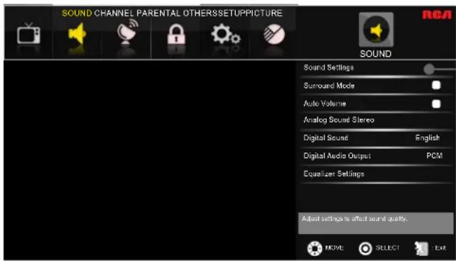Image resolution: width=456 pixels, height=261 pixels.
Task: Open the Sound Settings menu row
Action: coord(376,68)
